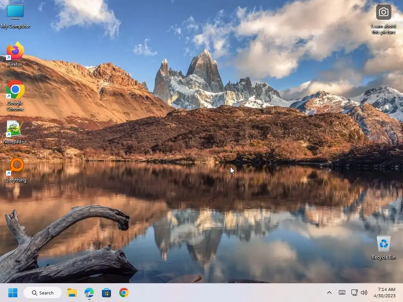Select the My Computer desktop icon
This screenshot has height=302, width=403.
15,16
